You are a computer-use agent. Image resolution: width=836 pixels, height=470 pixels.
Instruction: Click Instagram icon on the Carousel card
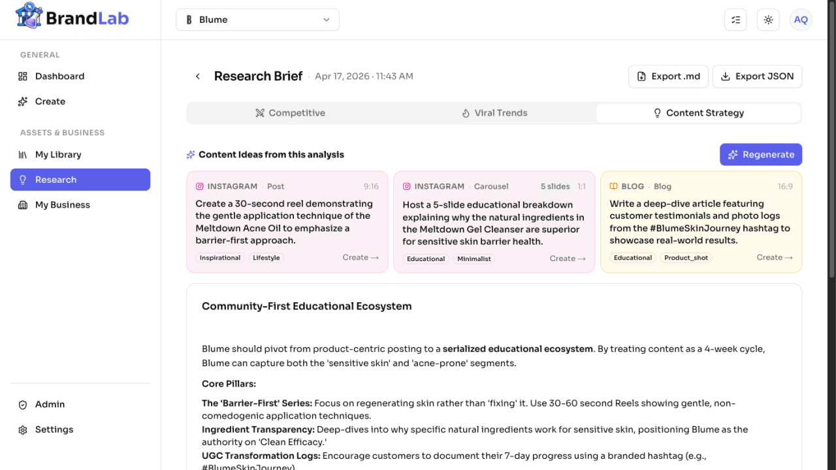point(407,186)
